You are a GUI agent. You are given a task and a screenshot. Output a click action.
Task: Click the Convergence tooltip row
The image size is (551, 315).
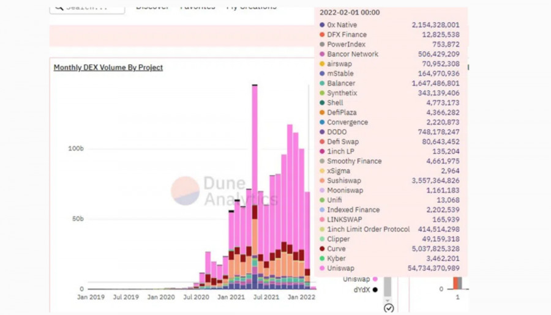click(x=389, y=122)
